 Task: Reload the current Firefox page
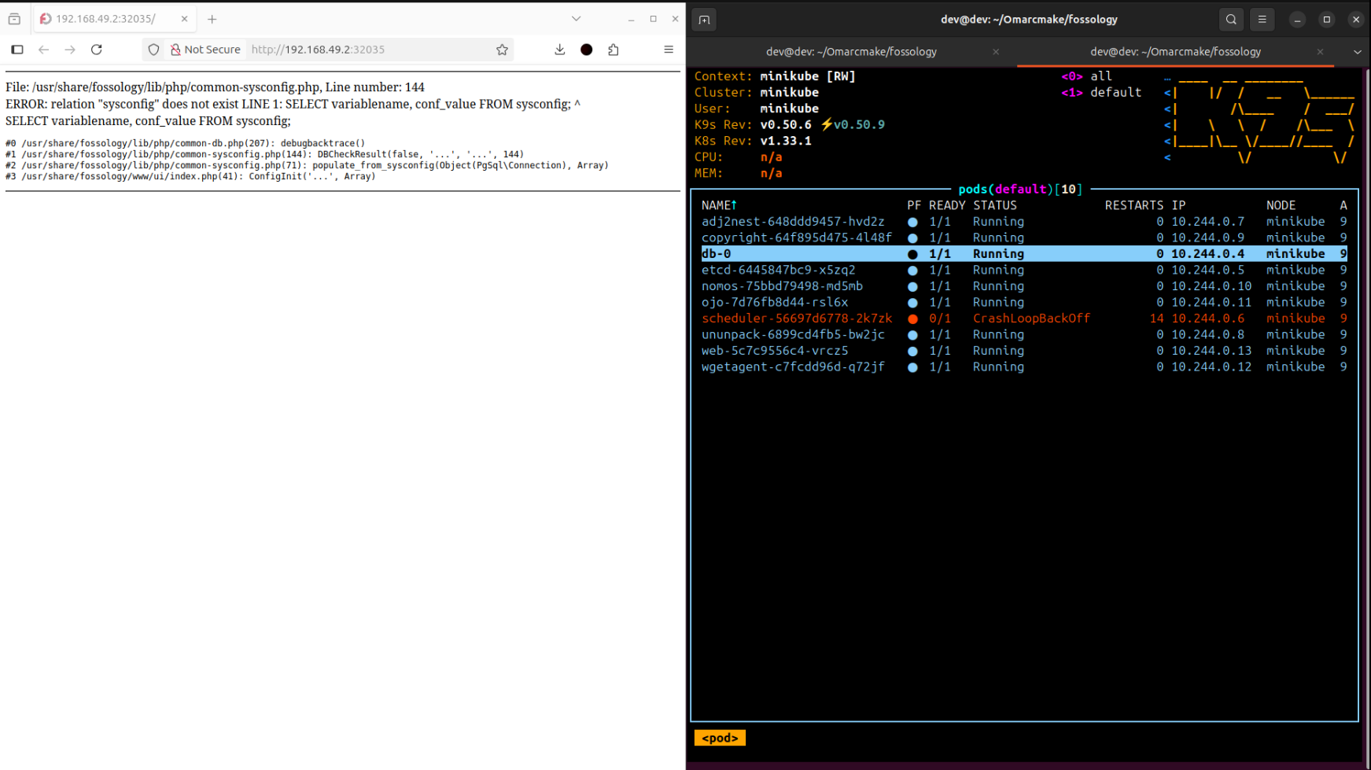click(97, 50)
